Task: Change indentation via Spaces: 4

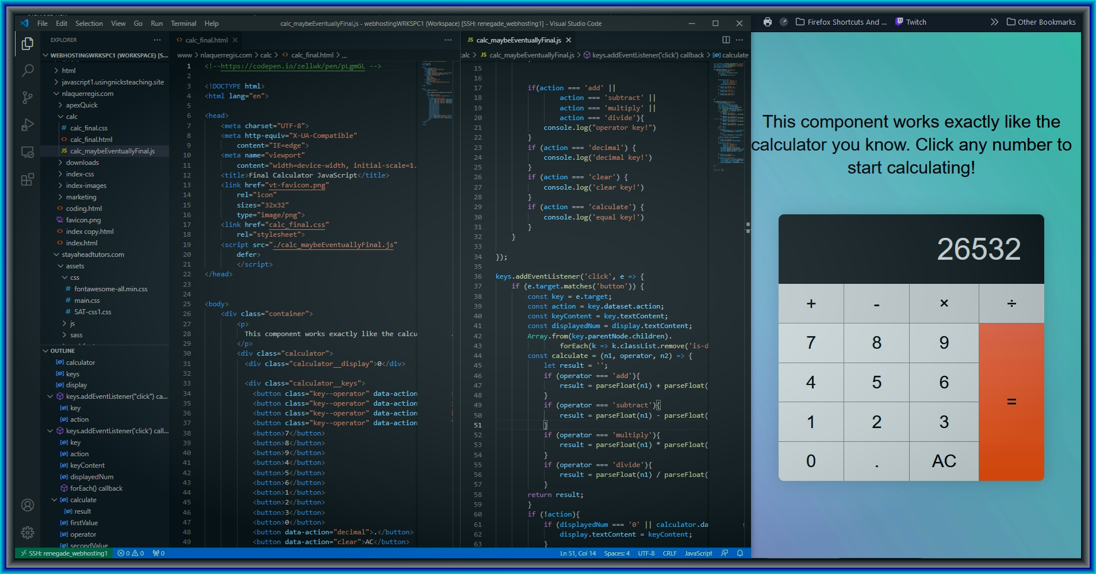Action: 616,553
